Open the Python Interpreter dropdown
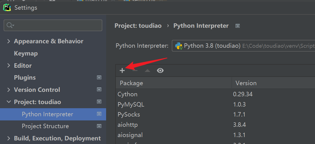 (x=243, y=46)
